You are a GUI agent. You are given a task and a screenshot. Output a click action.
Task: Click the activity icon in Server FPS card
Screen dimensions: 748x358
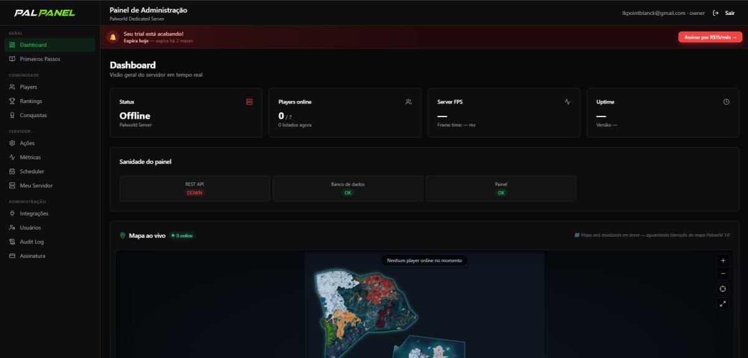pyautogui.click(x=567, y=101)
